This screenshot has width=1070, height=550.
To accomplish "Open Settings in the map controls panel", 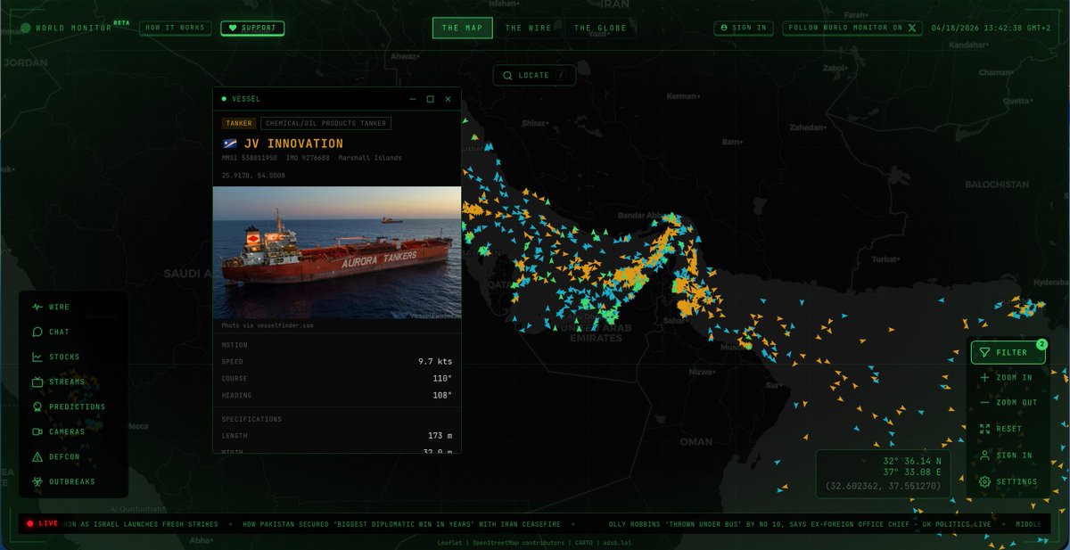I will point(1008,481).
